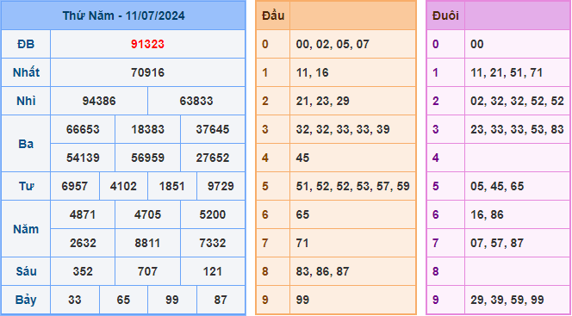Select fourth prize number 1851
Screen dimensions: 572x316
click(x=171, y=186)
